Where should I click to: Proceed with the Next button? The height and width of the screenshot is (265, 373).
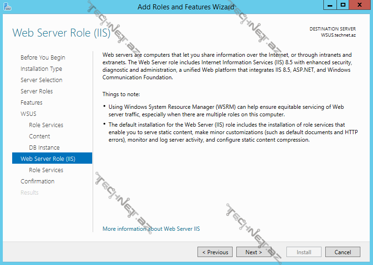pos(254,252)
